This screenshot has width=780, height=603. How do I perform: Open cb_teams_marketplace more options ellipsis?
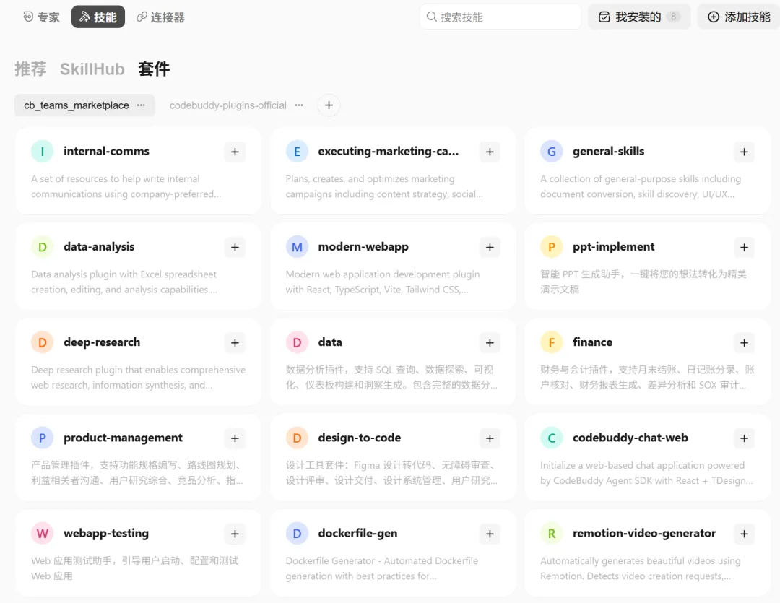[x=142, y=105]
